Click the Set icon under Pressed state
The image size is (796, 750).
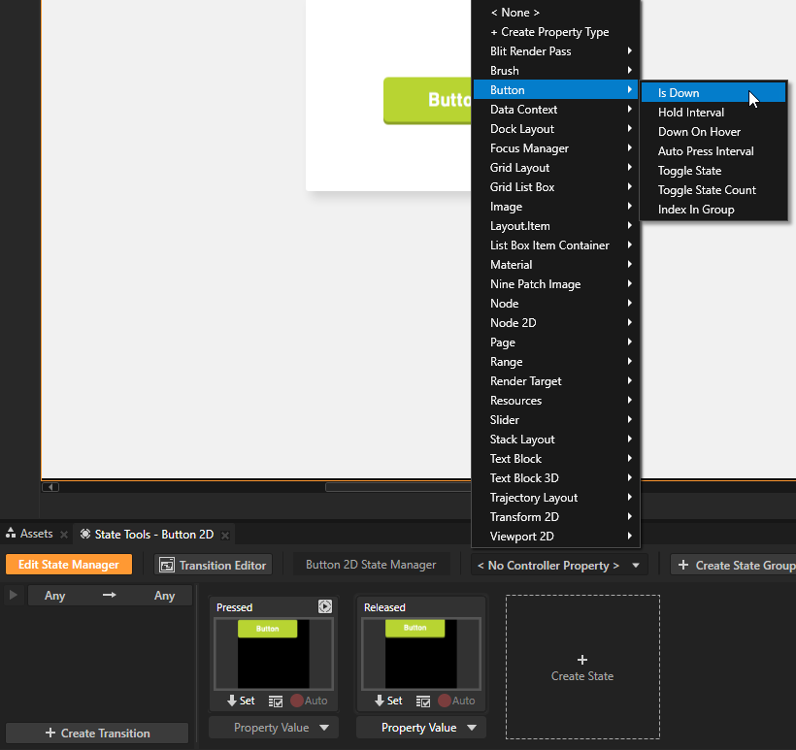(x=241, y=701)
